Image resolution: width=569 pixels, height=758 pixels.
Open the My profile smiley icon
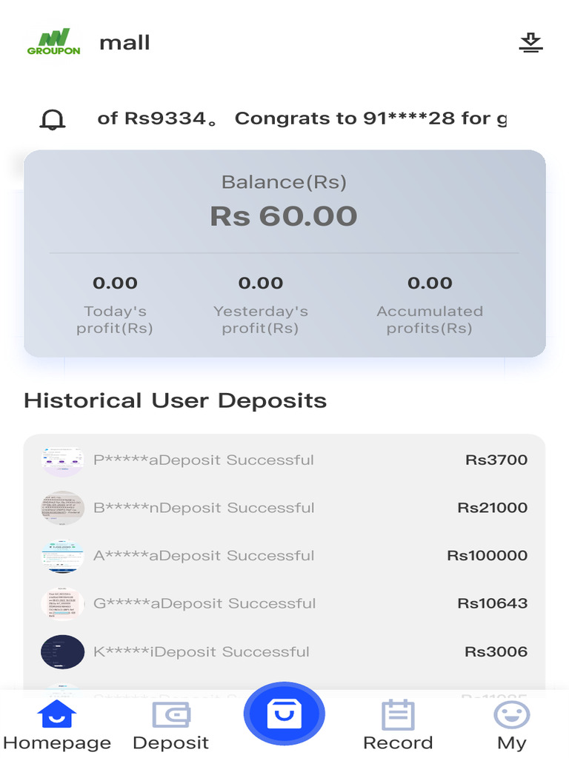(512, 716)
